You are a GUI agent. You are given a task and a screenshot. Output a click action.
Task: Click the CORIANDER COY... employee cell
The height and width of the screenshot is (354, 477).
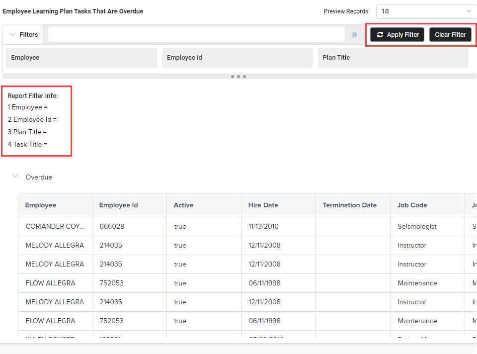click(55, 226)
